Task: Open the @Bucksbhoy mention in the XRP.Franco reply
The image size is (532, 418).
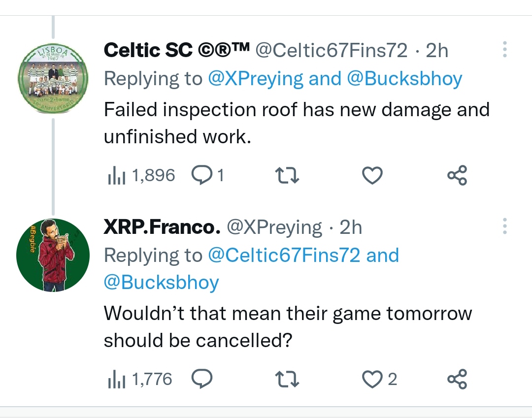Action: pyautogui.click(x=161, y=283)
